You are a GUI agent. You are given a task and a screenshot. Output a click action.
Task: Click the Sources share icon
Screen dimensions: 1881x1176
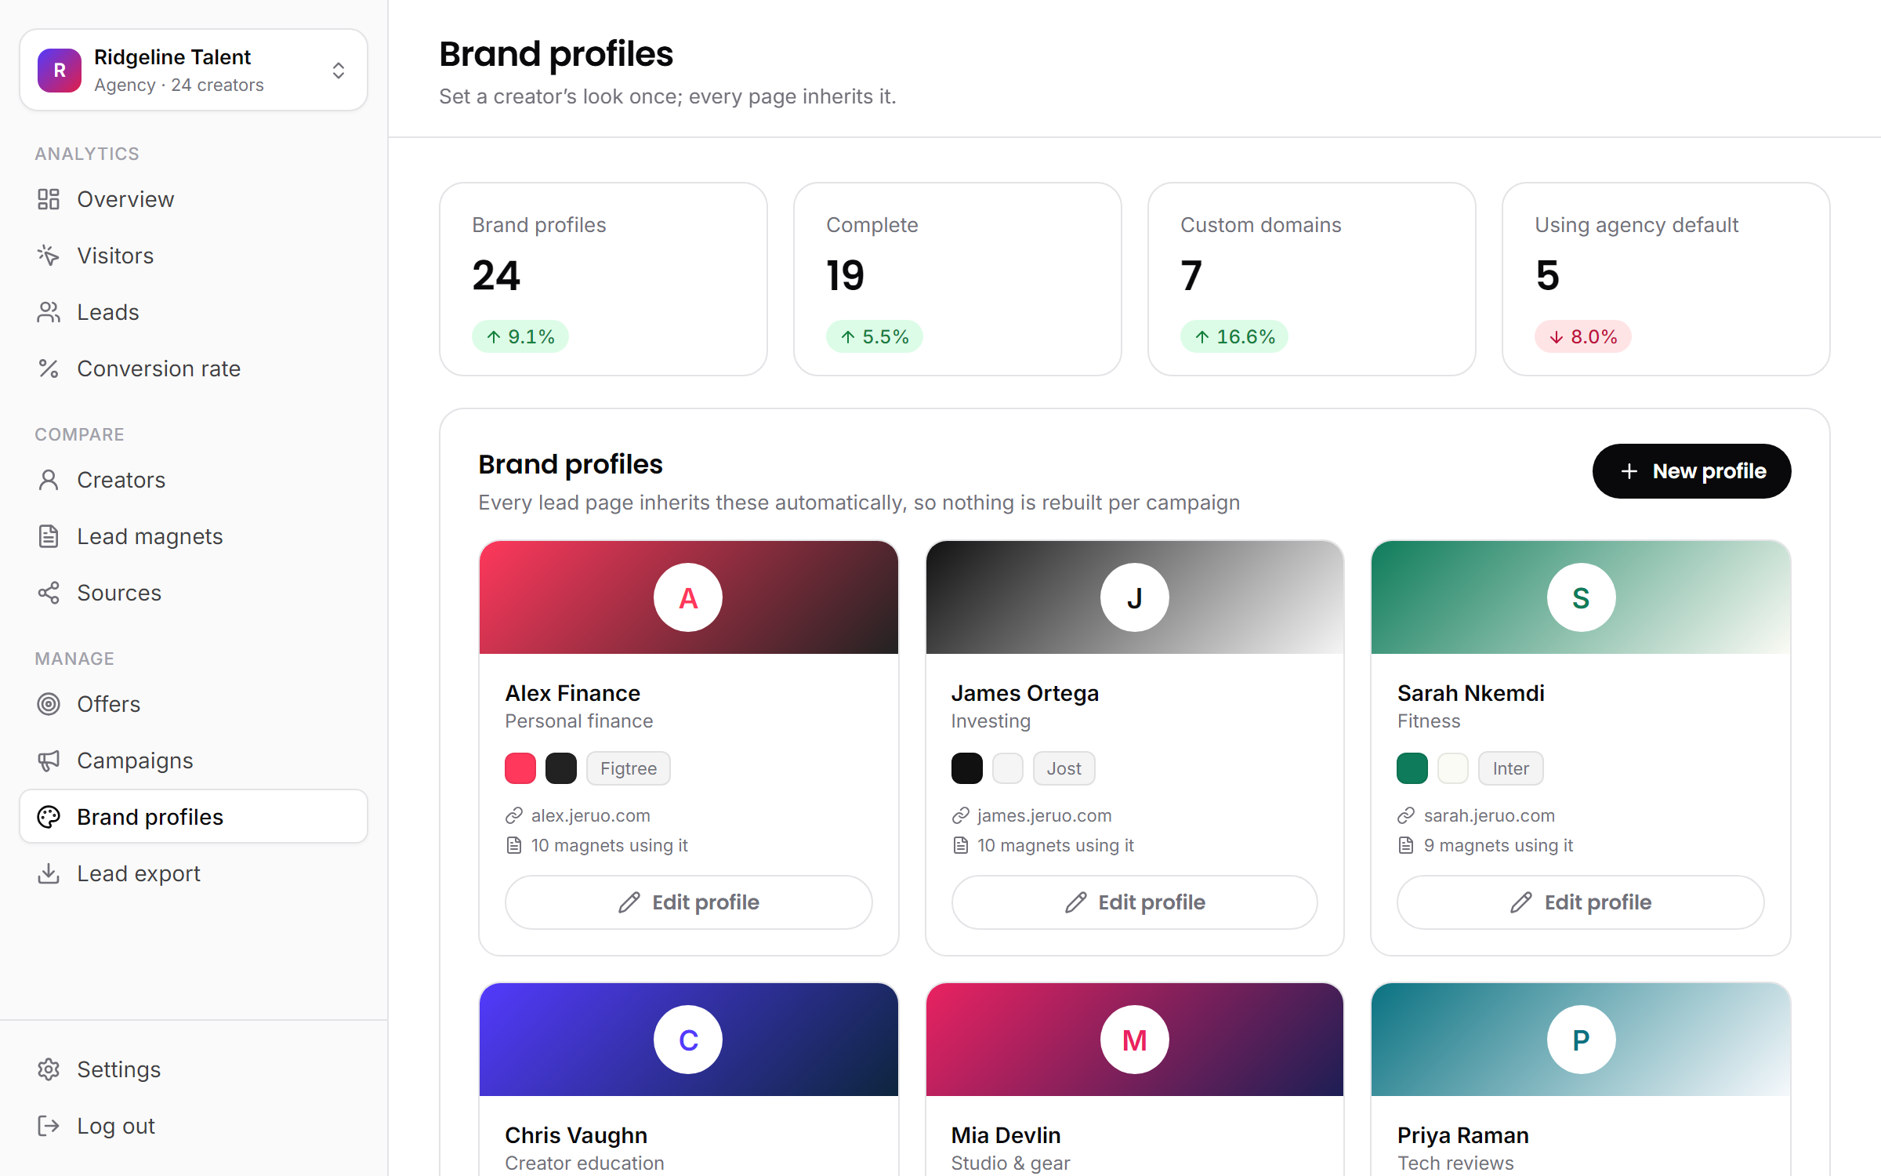49,593
